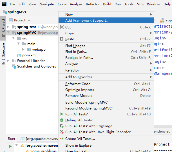The image size is (172, 152).
Task: Open the Analyze submenu in context menu
Action: click(x=106, y=64)
